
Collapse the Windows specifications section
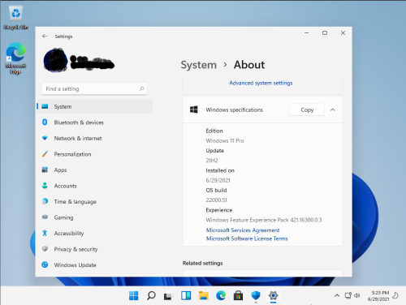(x=333, y=110)
